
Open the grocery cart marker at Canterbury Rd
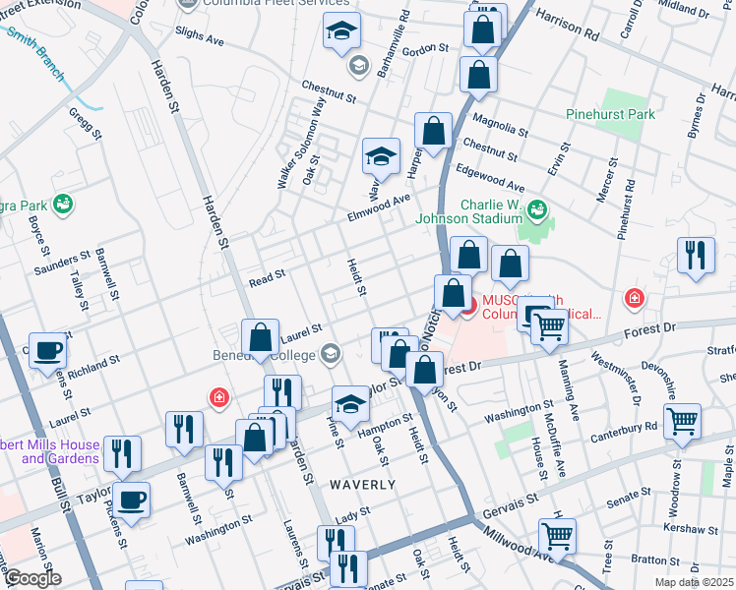(x=683, y=423)
